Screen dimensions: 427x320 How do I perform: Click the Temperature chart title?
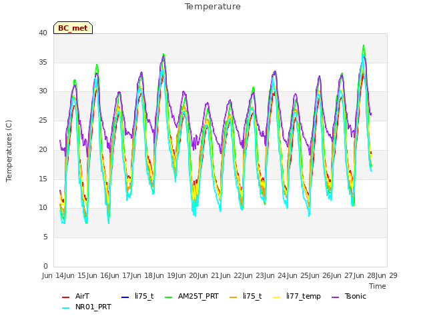pos(213,7)
